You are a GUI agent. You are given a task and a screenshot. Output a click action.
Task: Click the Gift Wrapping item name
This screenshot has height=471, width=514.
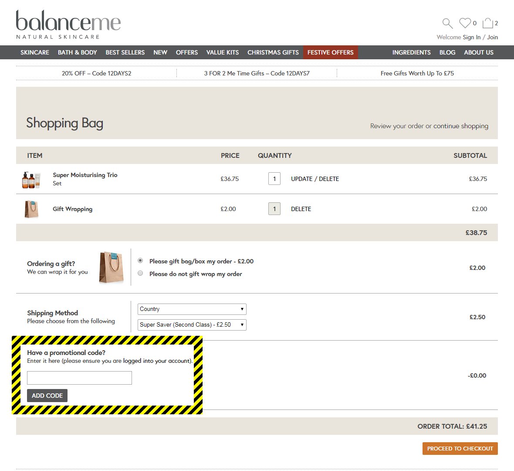[72, 209]
